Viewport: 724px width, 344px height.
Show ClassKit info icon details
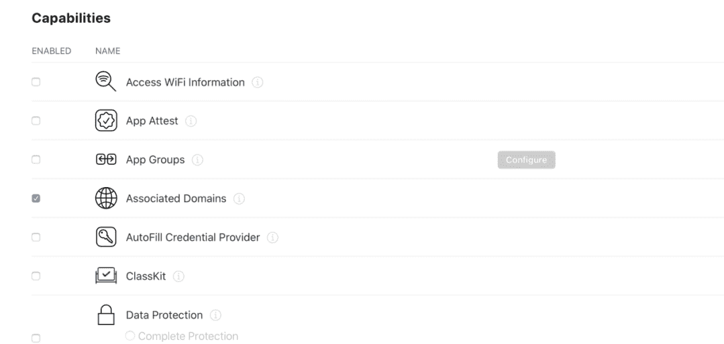point(178,276)
